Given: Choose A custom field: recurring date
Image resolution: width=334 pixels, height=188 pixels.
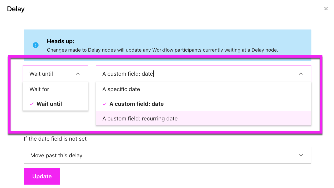Looking at the screenshot, I should (140, 118).
